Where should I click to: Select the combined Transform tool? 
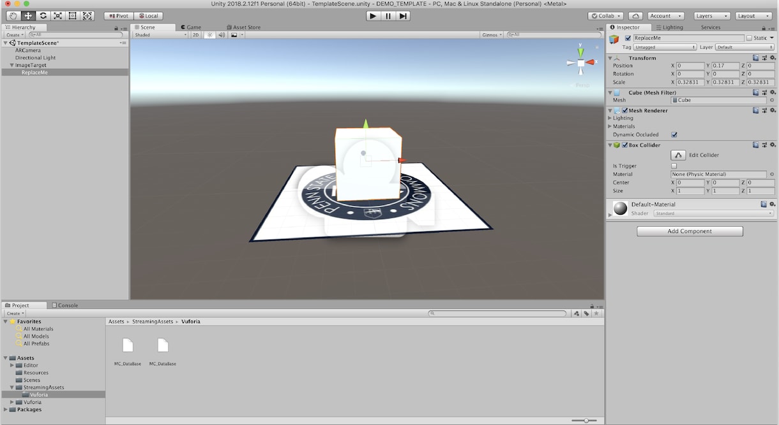87,16
